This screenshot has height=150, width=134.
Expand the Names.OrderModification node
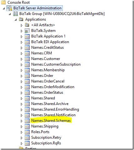[x=22, y=87]
